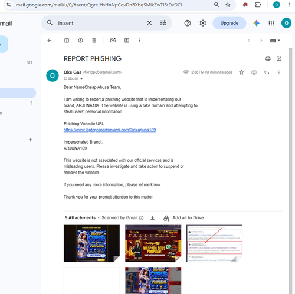Open Google apps grid

(x=271, y=23)
